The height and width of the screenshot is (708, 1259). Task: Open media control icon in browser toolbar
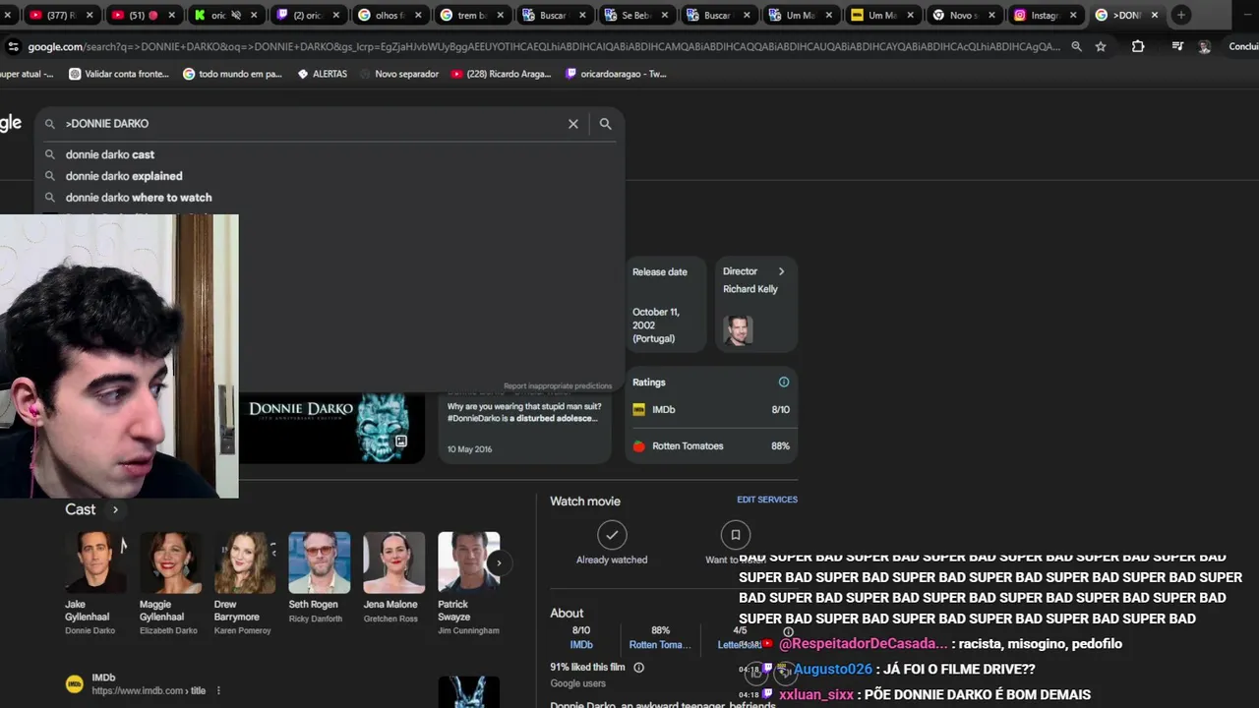pos(1177,46)
